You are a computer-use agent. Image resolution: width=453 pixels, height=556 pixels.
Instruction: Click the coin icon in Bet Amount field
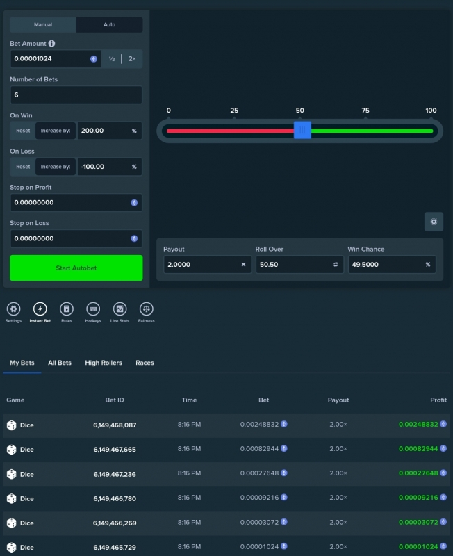click(94, 59)
